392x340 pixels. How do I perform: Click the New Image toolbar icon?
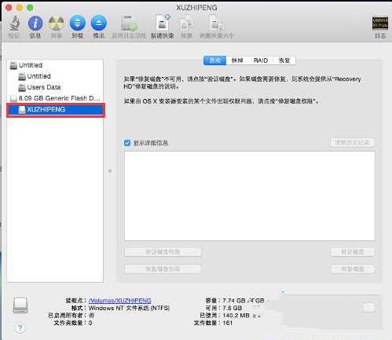[163, 23]
